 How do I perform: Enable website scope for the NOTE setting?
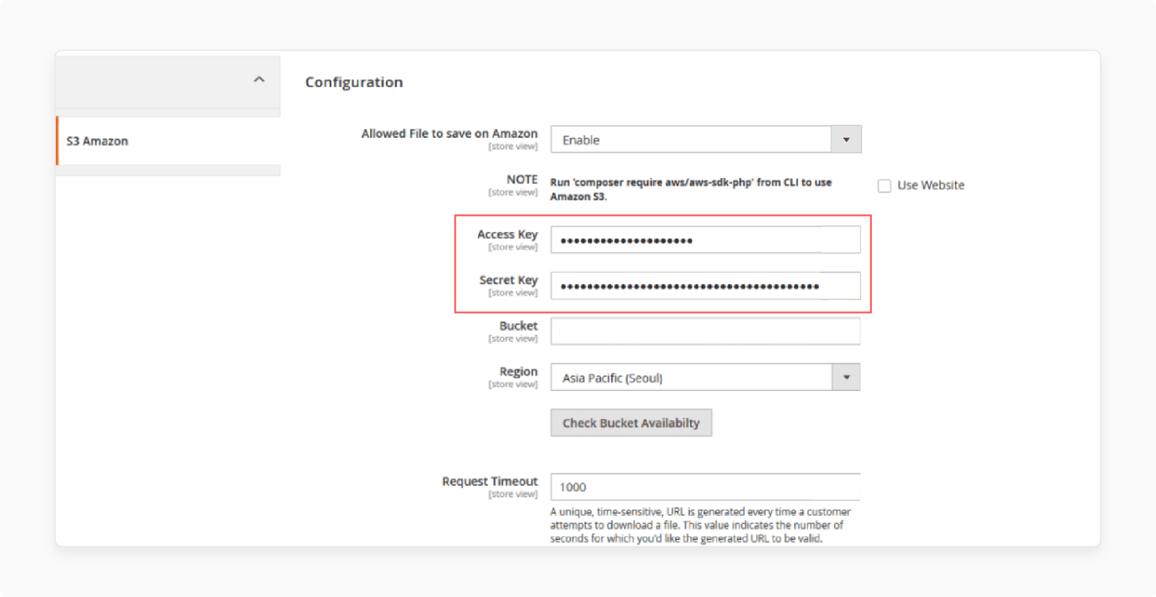click(884, 185)
